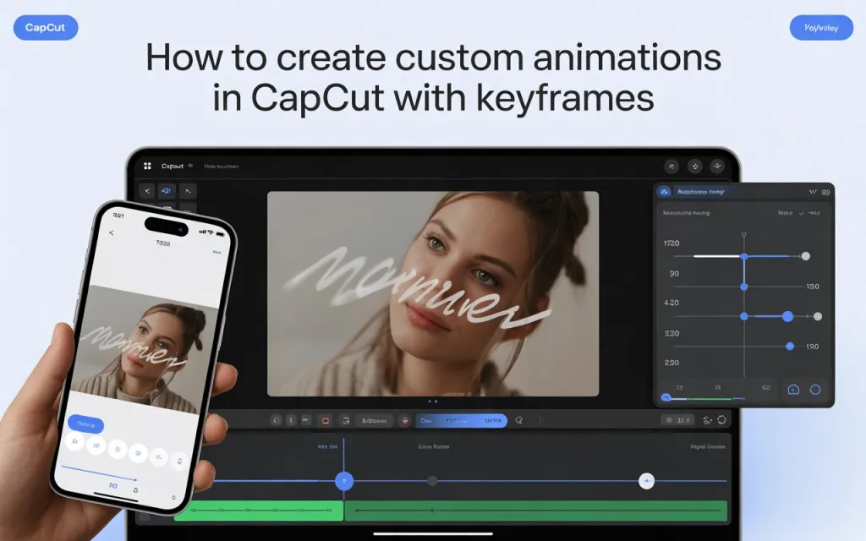Click the last round icon in tablet header
Screen dimensions: 866x541
click(x=717, y=166)
